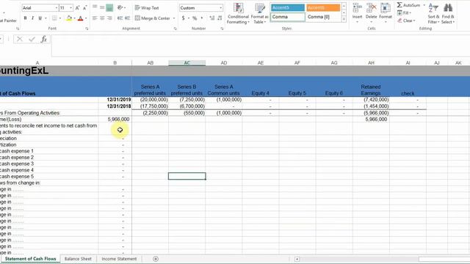Apply the Comma [0] cell style
Screen dimensions: 470x264
[x=323, y=17]
